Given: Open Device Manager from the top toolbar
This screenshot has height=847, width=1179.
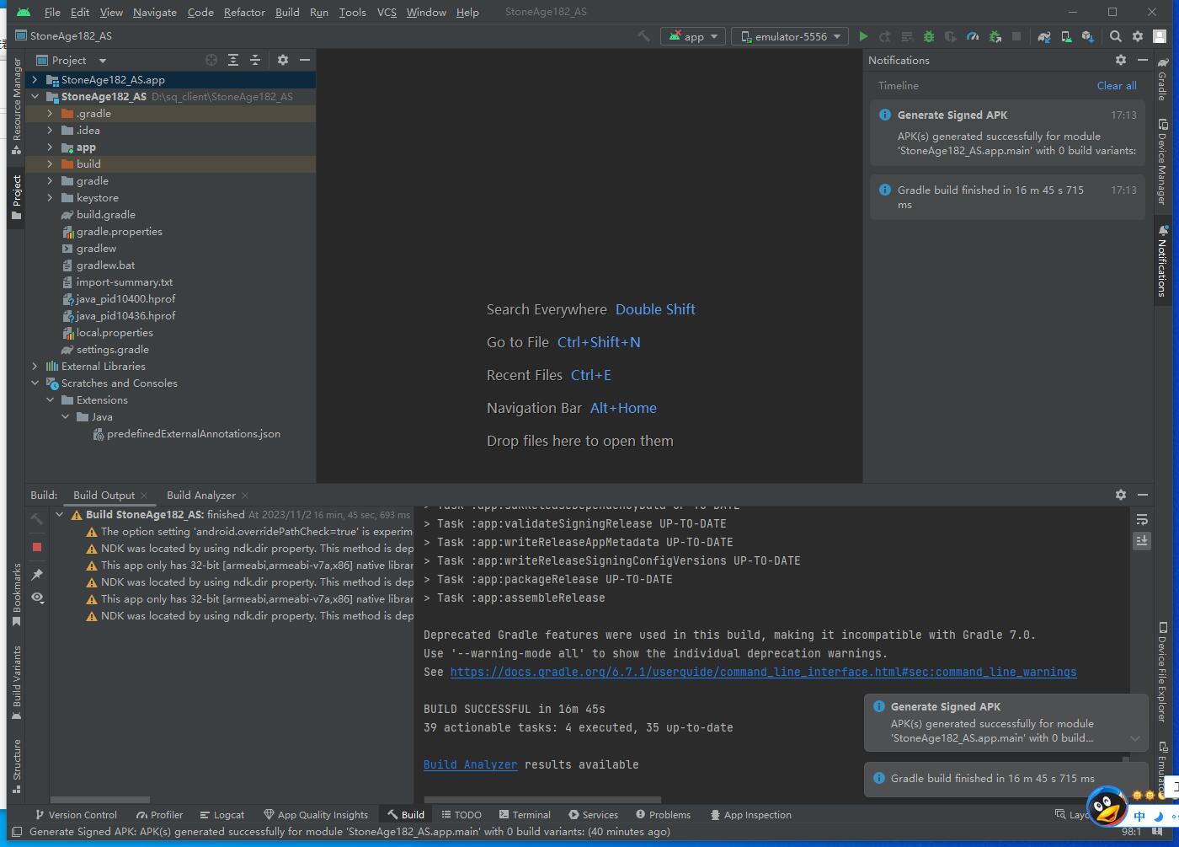Looking at the screenshot, I should (1066, 36).
